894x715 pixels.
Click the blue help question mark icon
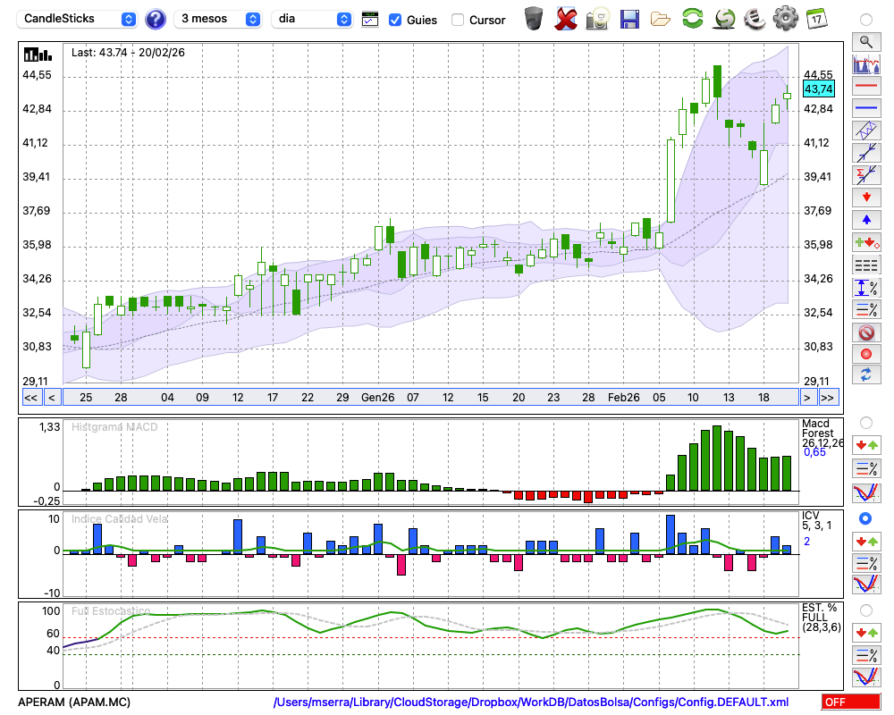[x=156, y=19]
